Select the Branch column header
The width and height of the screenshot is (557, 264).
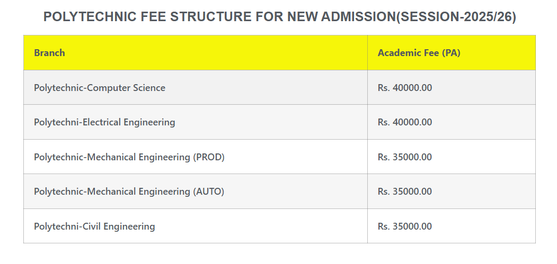pyautogui.click(x=49, y=53)
